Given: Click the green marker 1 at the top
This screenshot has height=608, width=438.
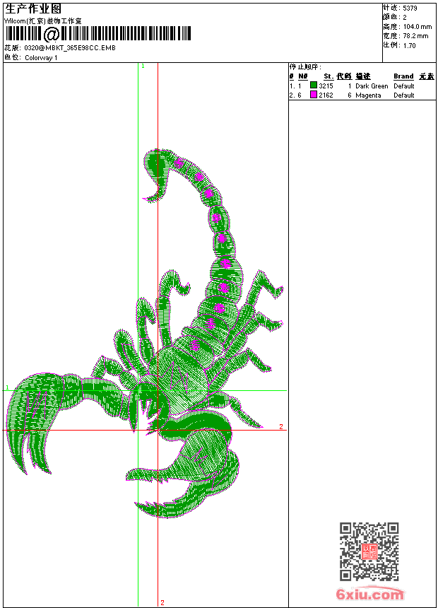Looking at the screenshot, I should point(143,66).
